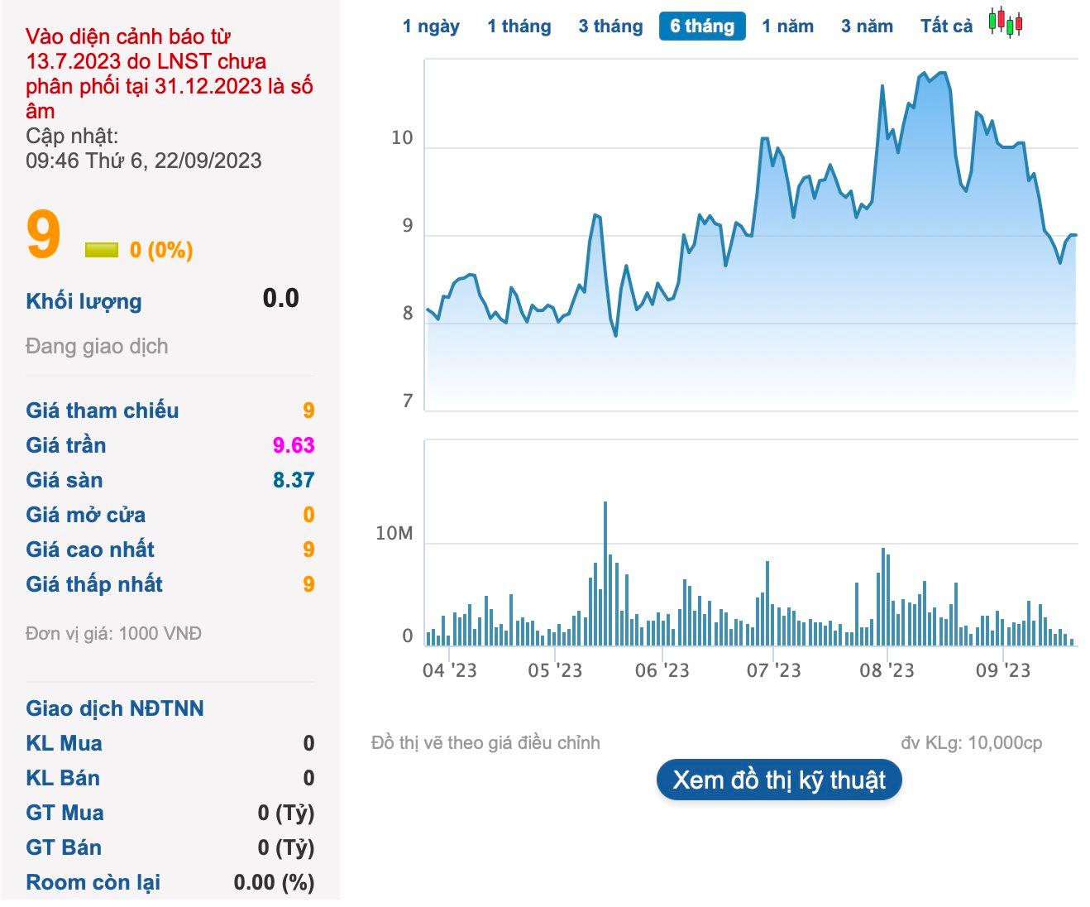Screen dimensions: 1090x907
Task: Click the 'KL Bán' label
Action: point(63,778)
